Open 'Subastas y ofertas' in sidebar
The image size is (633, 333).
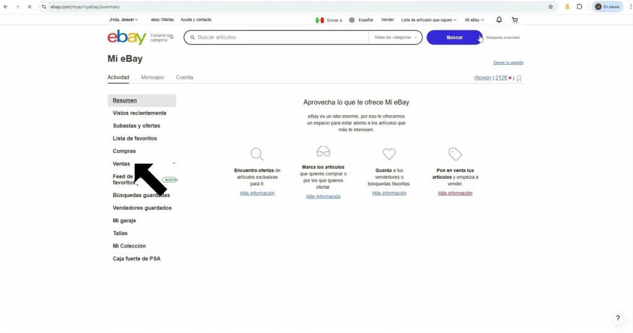click(x=137, y=126)
